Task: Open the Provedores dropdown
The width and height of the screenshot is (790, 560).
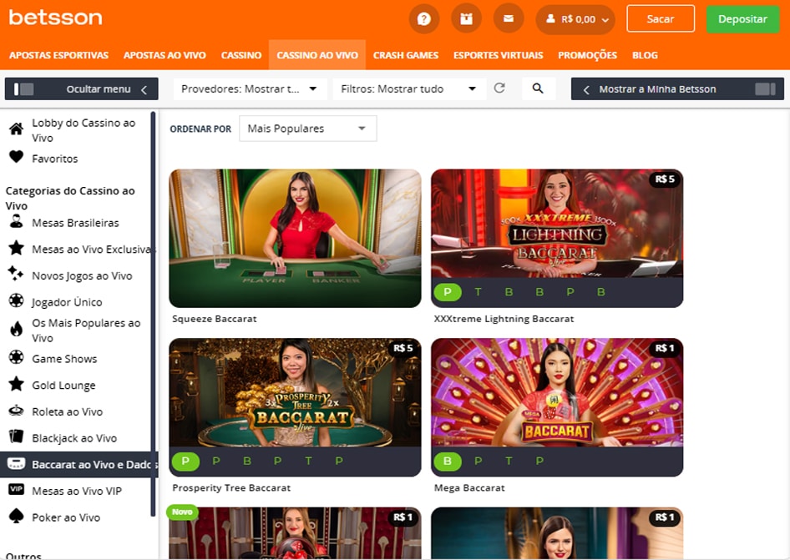Action: pyautogui.click(x=249, y=88)
